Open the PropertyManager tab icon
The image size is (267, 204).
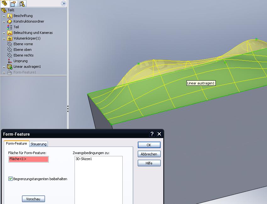(x=13, y=3)
